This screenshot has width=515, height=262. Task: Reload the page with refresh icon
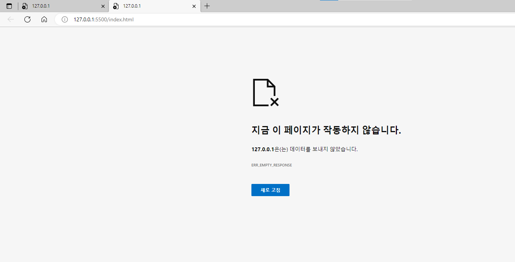(x=27, y=19)
